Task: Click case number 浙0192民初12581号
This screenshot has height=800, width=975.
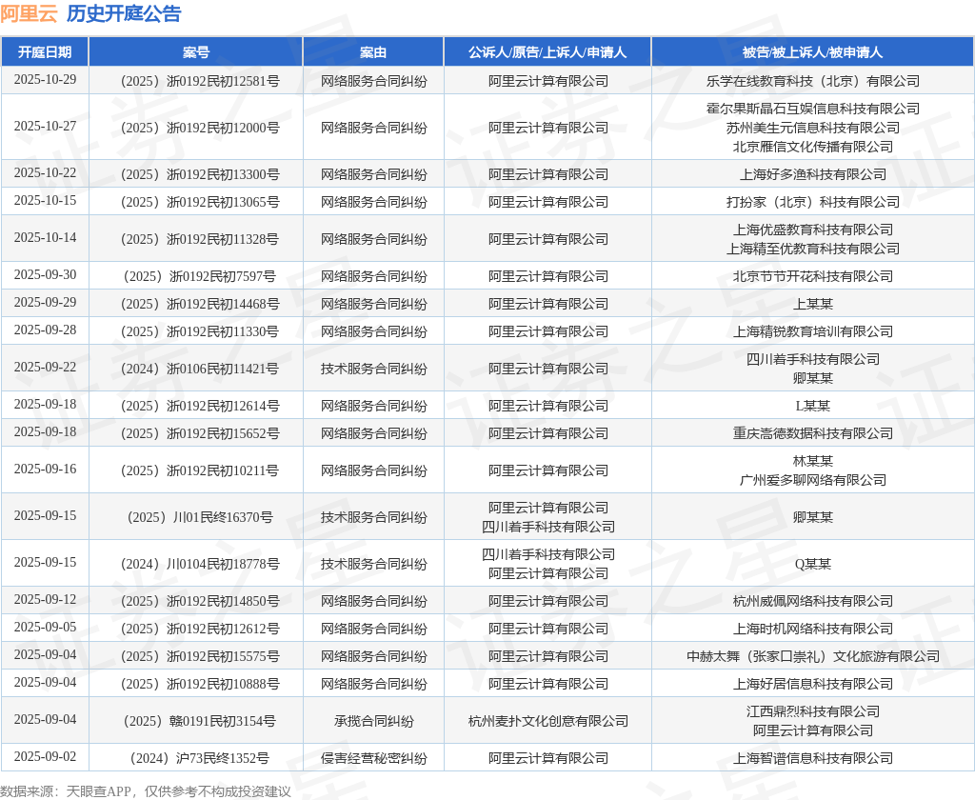Action: [x=200, y=81]
